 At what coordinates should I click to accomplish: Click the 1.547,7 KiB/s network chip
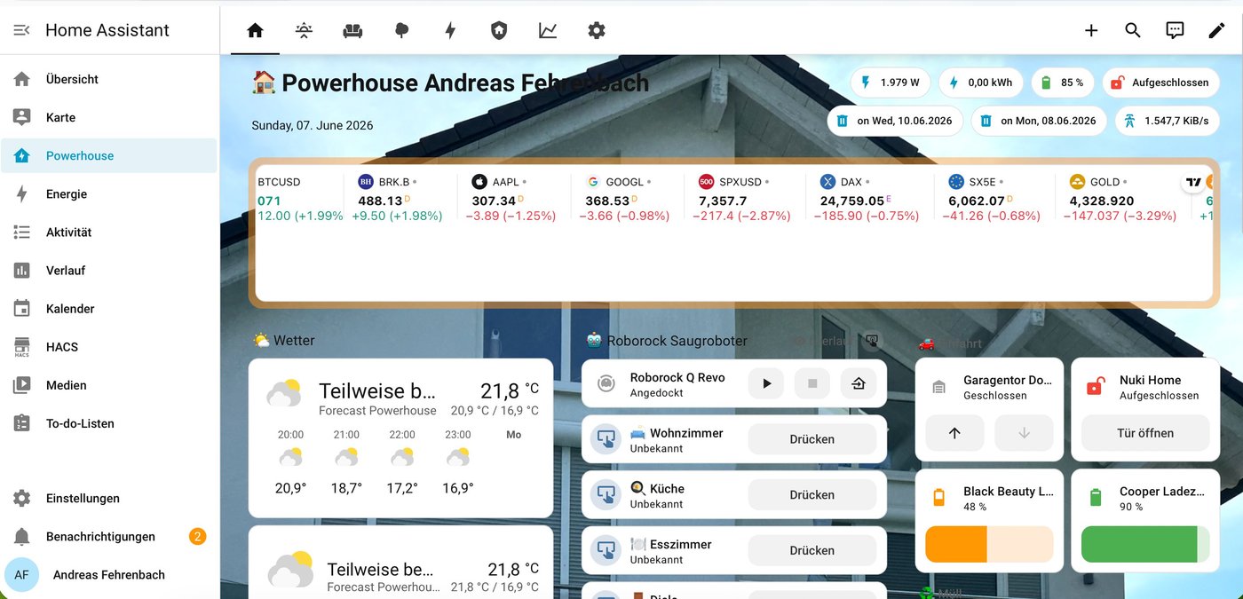(x=1167, y=121)
